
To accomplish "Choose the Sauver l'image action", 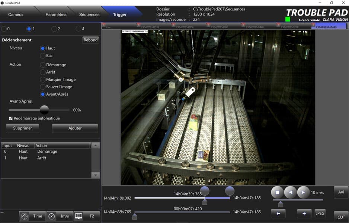I will click(x=43, y=87).
